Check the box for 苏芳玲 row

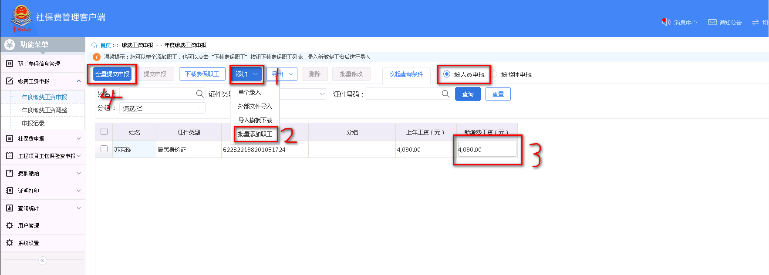(104, 149)
